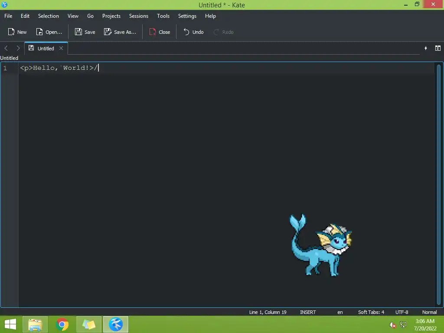Open the sticky notes taskbar app

click(x=88, y=324)
